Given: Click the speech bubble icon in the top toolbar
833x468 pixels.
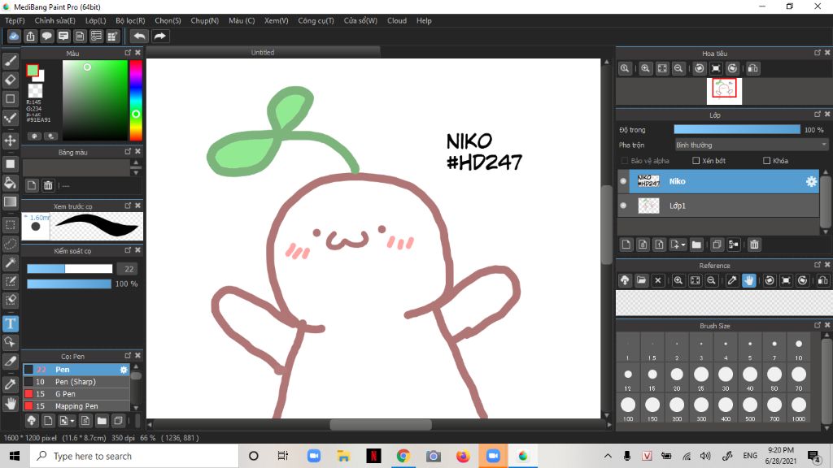Looking at the screenshot, I should tap(46, 36).
